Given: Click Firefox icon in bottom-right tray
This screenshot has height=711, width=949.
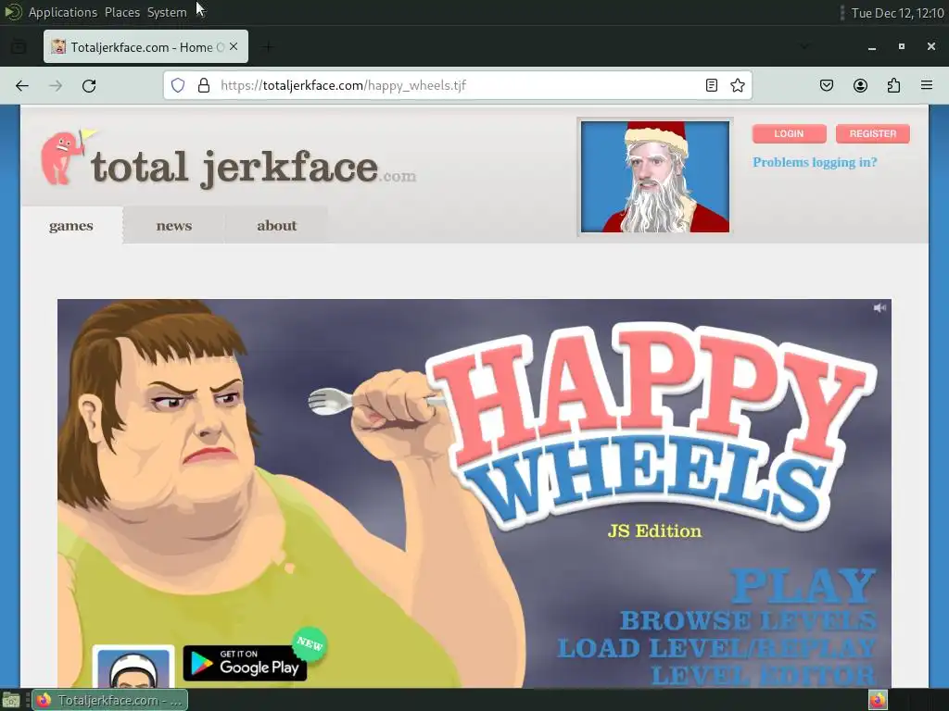Looking at the screenshot, I should tap(878, 700).
